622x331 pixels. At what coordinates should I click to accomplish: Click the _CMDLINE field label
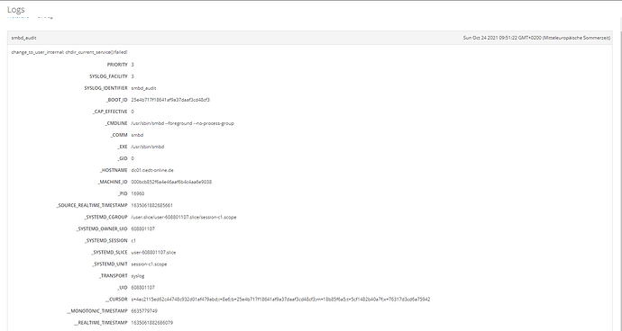pyautogui.click(x=116, y=123)
